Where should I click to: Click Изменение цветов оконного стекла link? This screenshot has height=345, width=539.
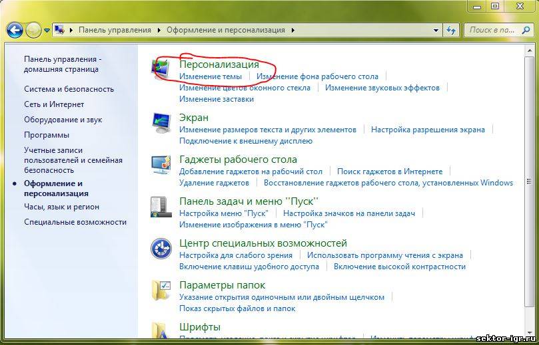click(245, 88)
